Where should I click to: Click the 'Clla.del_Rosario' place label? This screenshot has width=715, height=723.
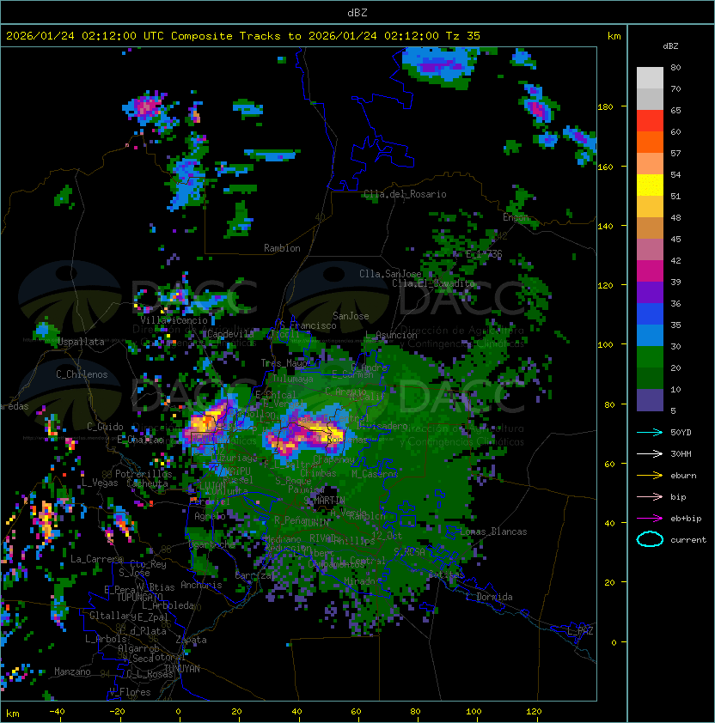pos(405,194)
